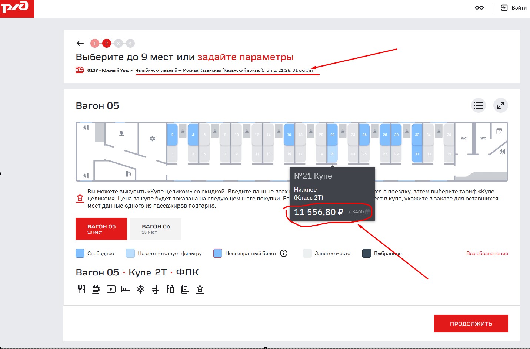530x349 pixels.
Task: Select the Вагон 05 tab
Action: 101,229
